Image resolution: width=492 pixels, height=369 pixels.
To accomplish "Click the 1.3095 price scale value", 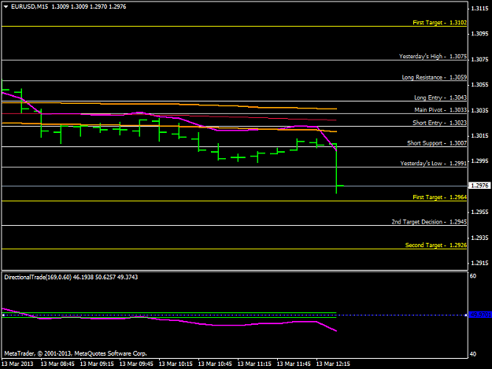I will click(x=479, y=34).
